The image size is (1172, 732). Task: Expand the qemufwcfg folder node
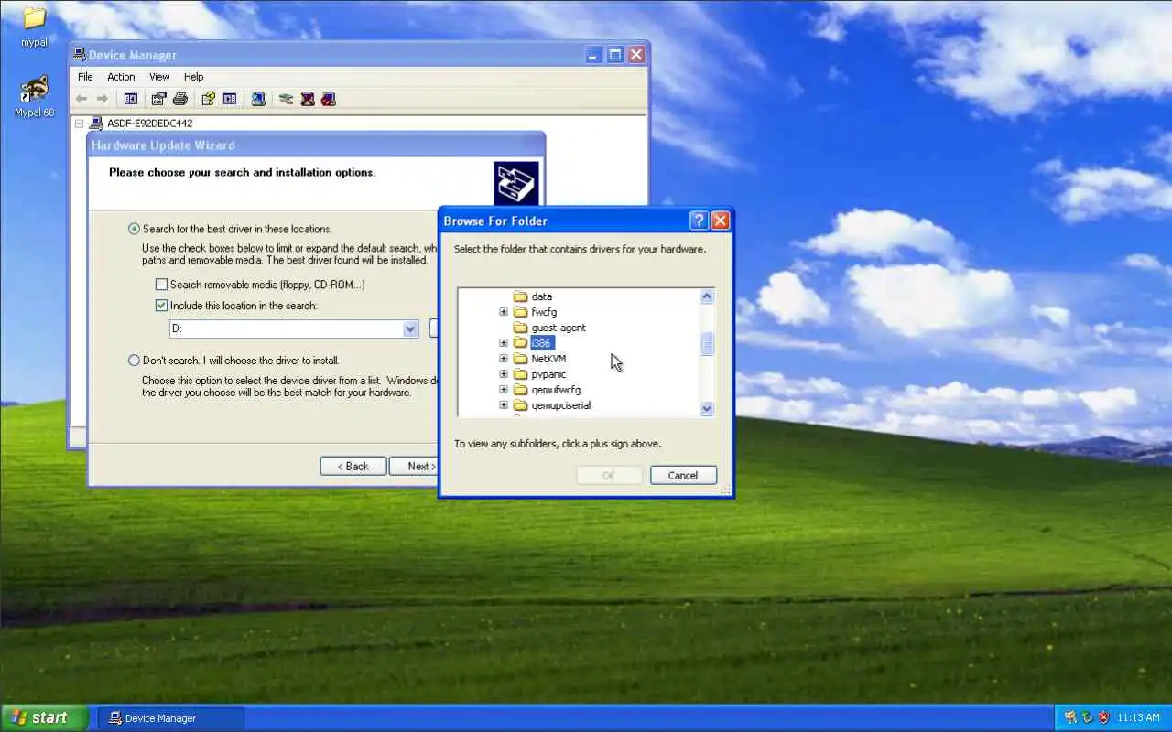(x=504, y=390)
